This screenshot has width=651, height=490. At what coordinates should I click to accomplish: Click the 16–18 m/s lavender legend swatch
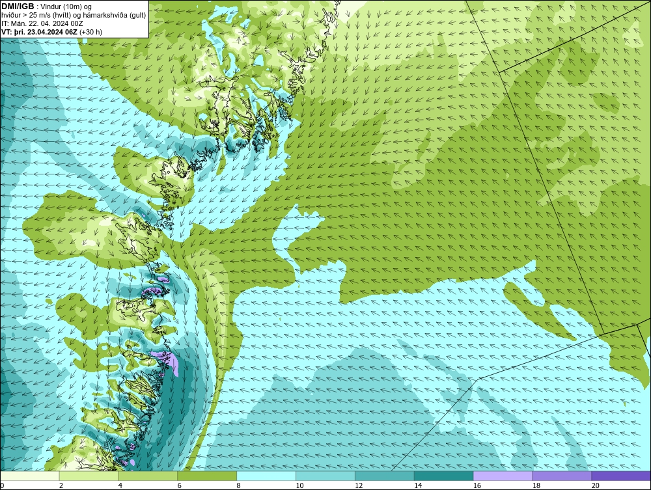tap(503, 476)
